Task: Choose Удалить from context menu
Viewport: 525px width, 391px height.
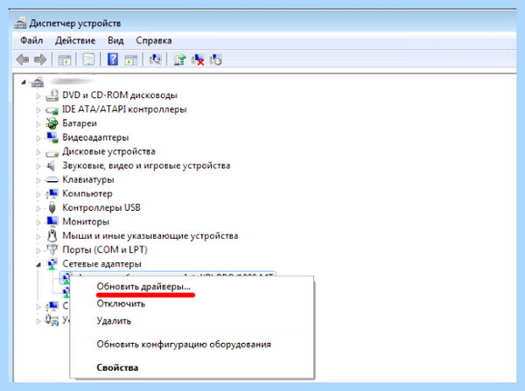Action: point(114,321)
